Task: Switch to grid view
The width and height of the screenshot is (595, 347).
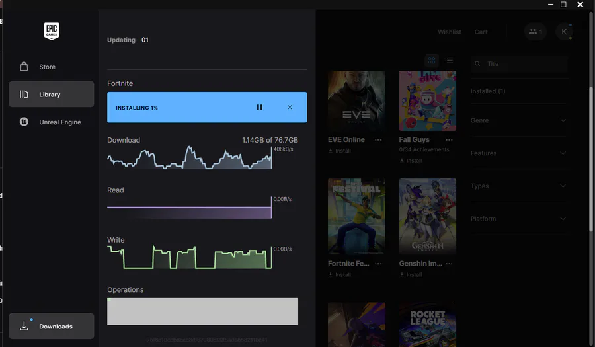Action: [432, 60]
